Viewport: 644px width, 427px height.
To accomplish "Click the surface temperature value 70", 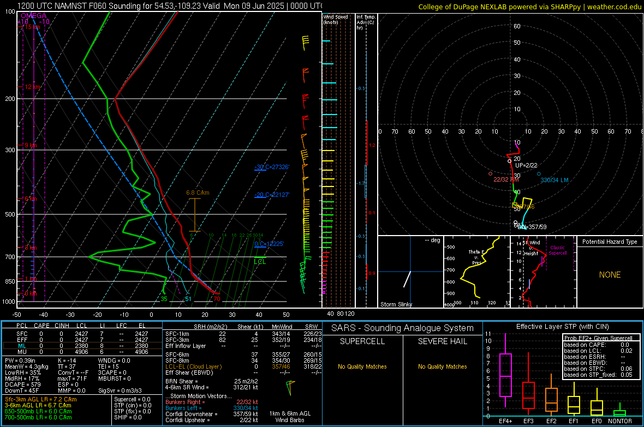I will (217, 299).
